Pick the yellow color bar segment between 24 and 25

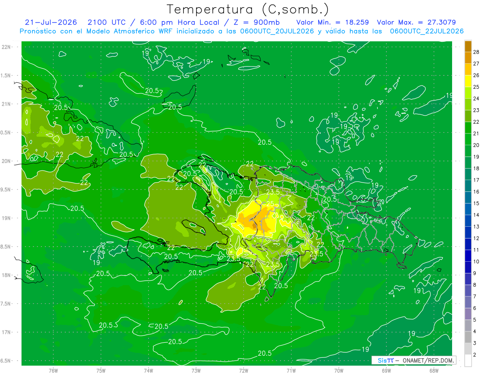click(468, 93)
